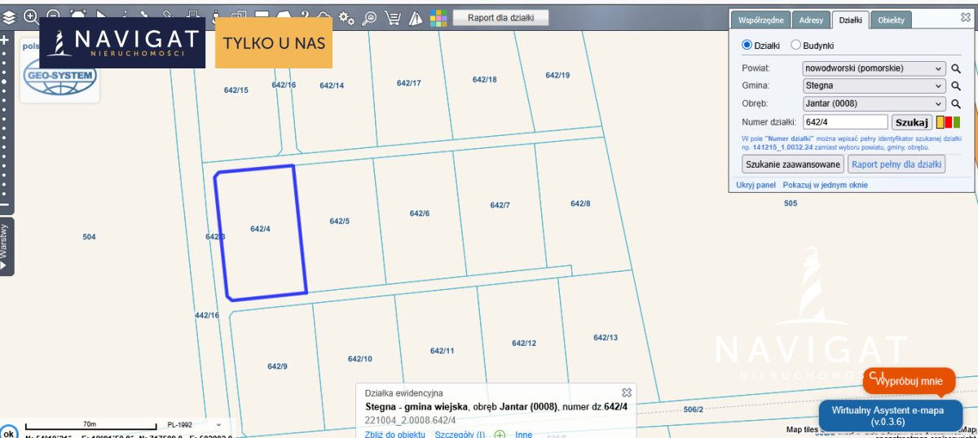Click the search magnifier next to Gmina
This screenshot has height=438, width=978.
click(956, 86)
